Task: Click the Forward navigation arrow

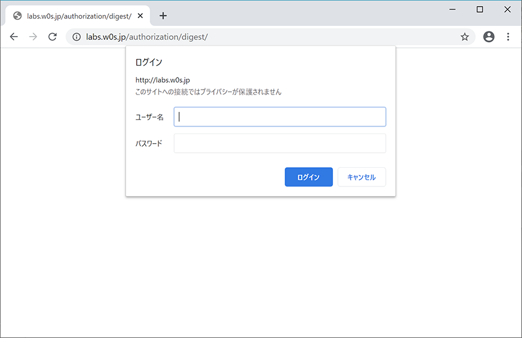Action: (33, 37)
